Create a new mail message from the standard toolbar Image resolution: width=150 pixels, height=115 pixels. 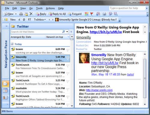(x=9, y=14)
